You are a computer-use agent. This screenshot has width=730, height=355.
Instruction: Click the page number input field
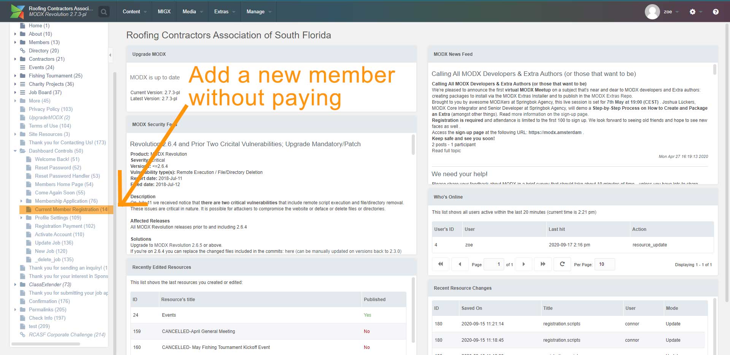494,264
